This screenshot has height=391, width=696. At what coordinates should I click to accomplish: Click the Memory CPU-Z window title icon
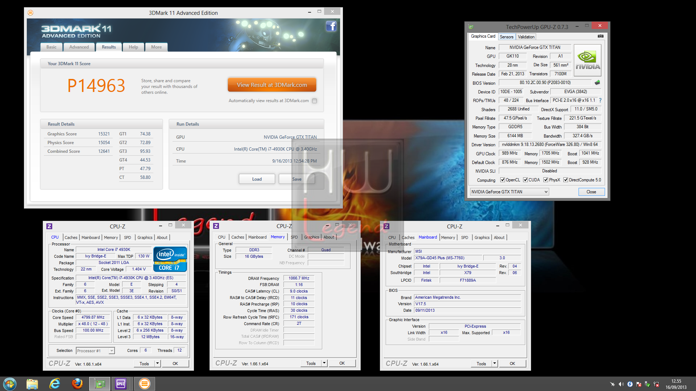coord(216,226)
